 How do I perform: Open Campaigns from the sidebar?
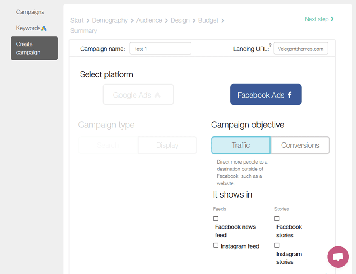point(30,12)
